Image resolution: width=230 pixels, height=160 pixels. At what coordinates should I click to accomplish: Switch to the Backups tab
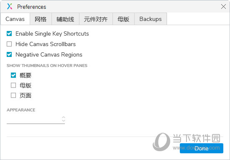pos(151,19)
